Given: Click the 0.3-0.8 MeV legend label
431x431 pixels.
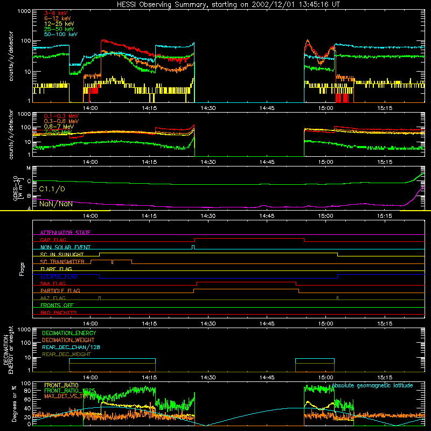Looking at the screenshot, I should (x=61, y=121).
